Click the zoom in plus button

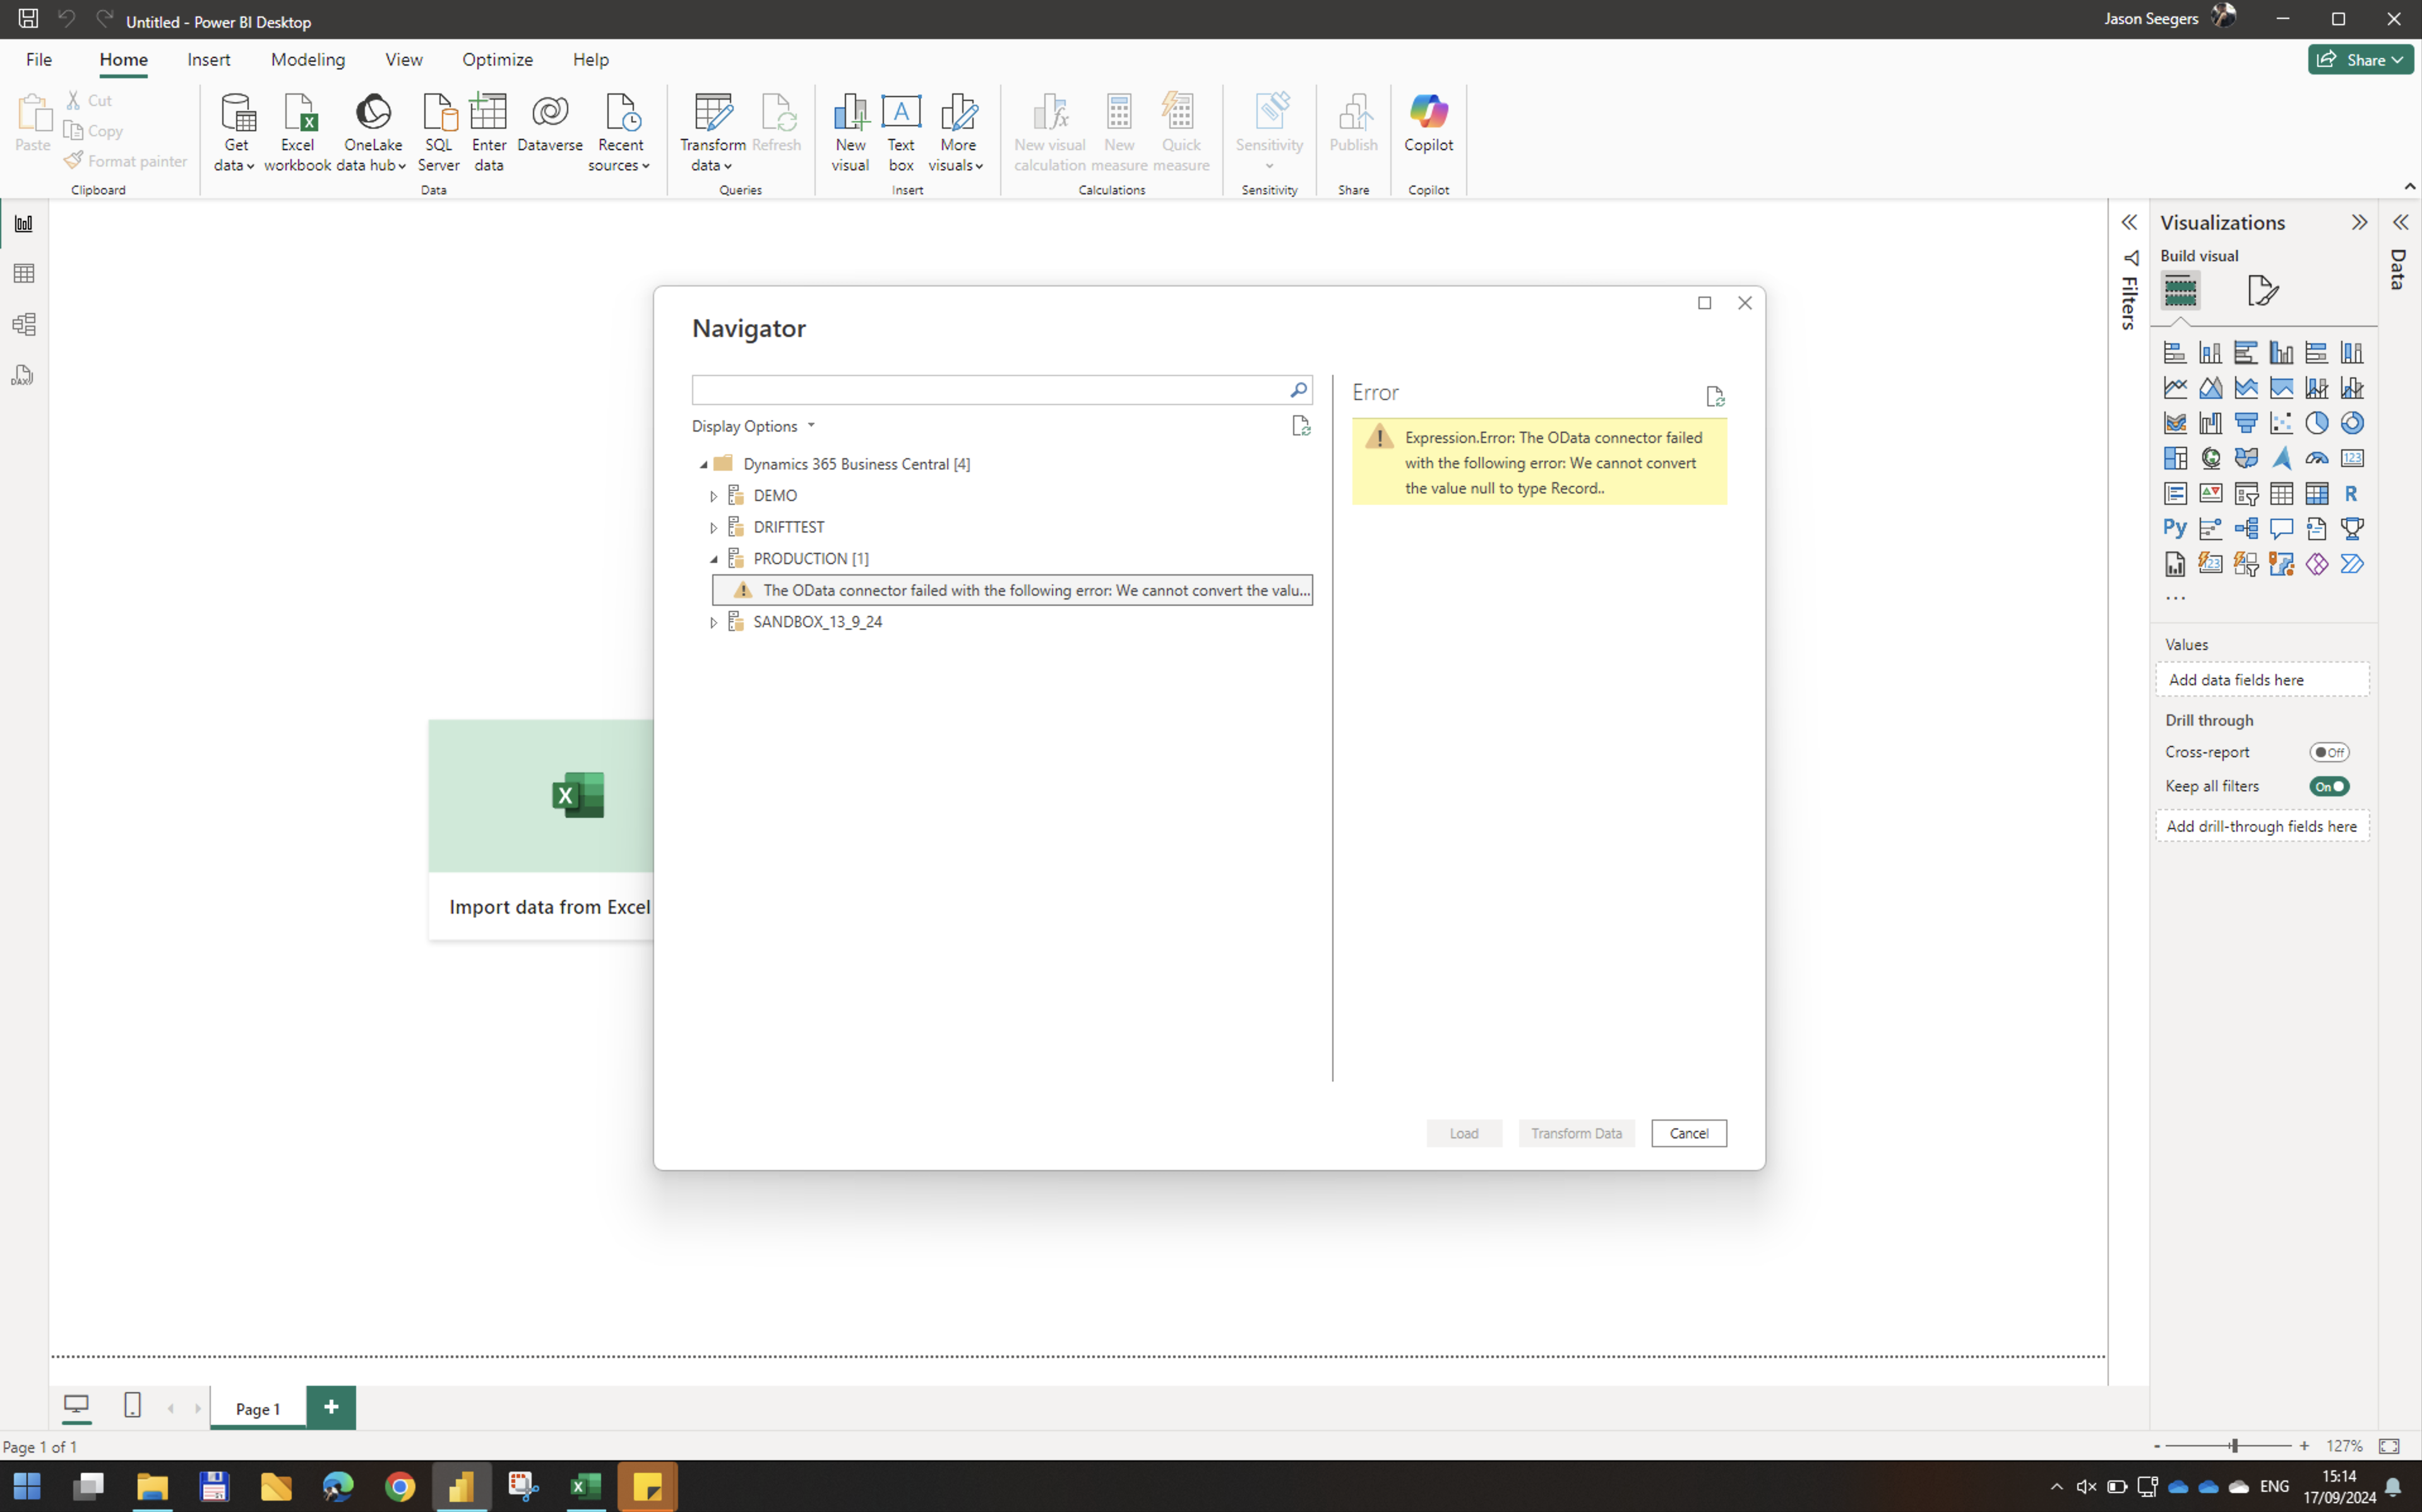coord(2304,1446)
